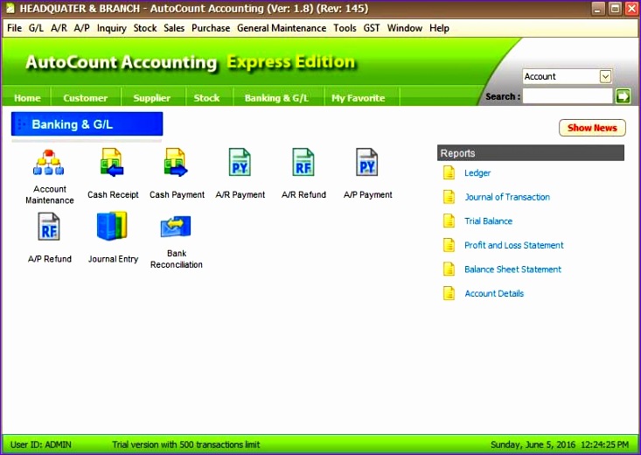The width and height of the screenshot is (641, 455).
Task: Open Account Maintenance icon
Action: 49,162
